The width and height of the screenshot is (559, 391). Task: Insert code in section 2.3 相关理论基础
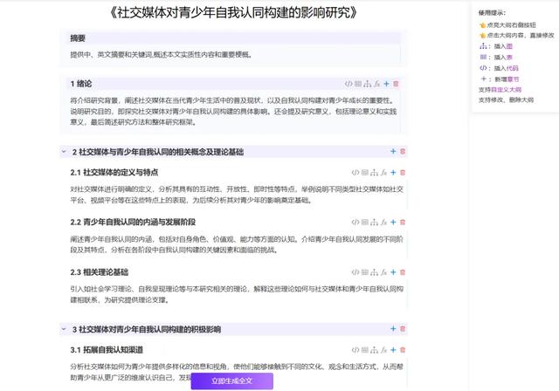[355, 272]
